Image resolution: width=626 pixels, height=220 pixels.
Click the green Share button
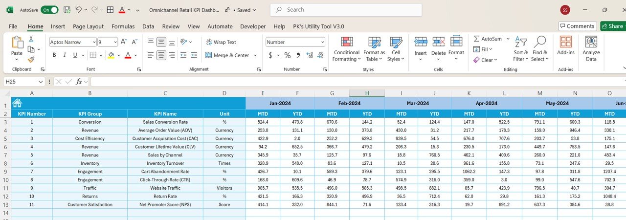(x=613, y=26)
